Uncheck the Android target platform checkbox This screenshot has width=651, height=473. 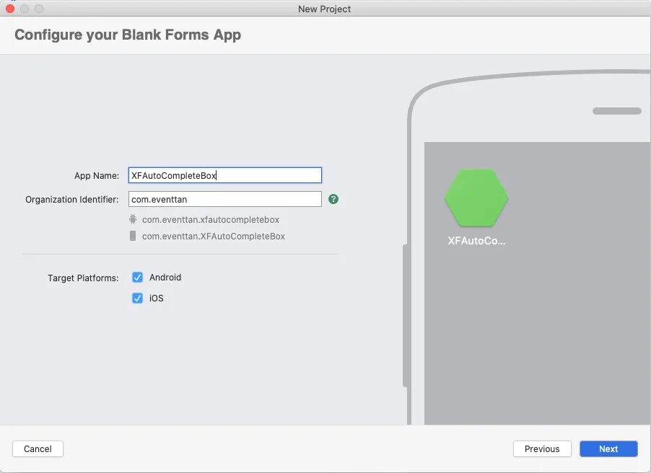[x=137, y=277]
